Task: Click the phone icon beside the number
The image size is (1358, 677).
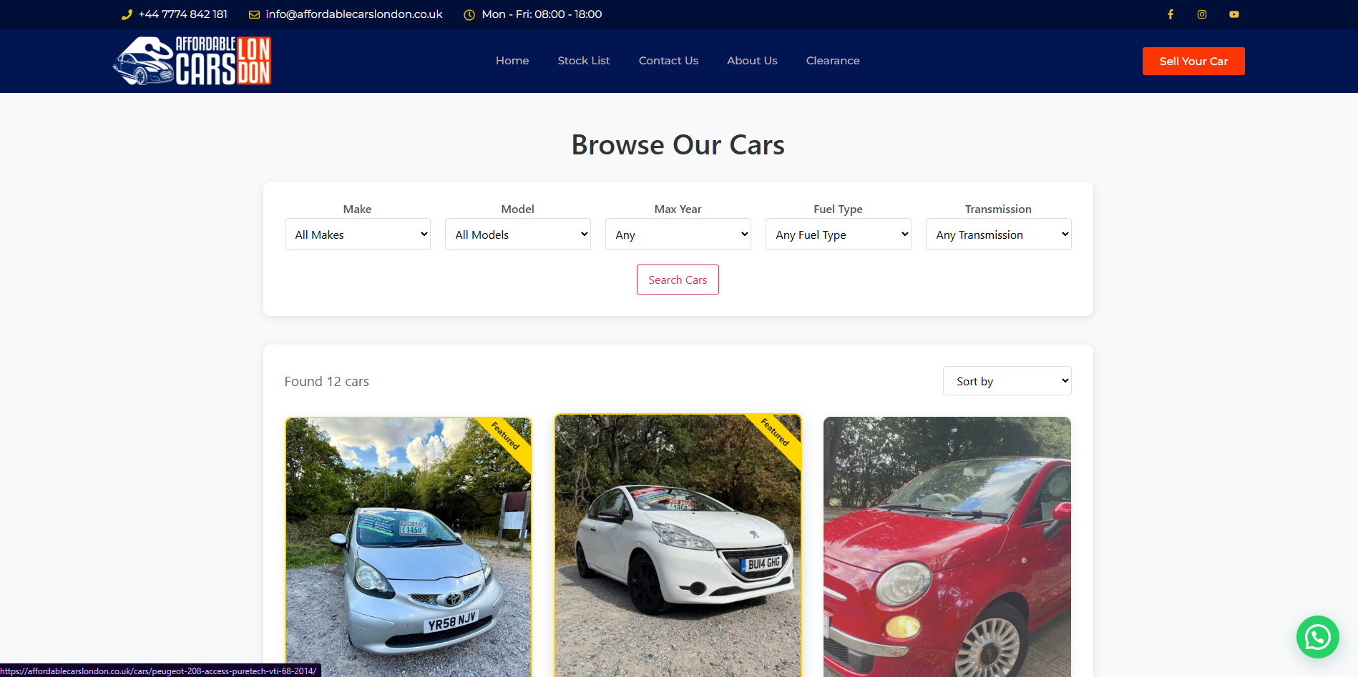Action: pos(127,14)
